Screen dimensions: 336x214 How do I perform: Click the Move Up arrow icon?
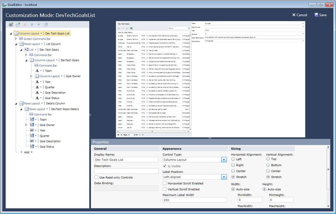click(x=32, y=24)
